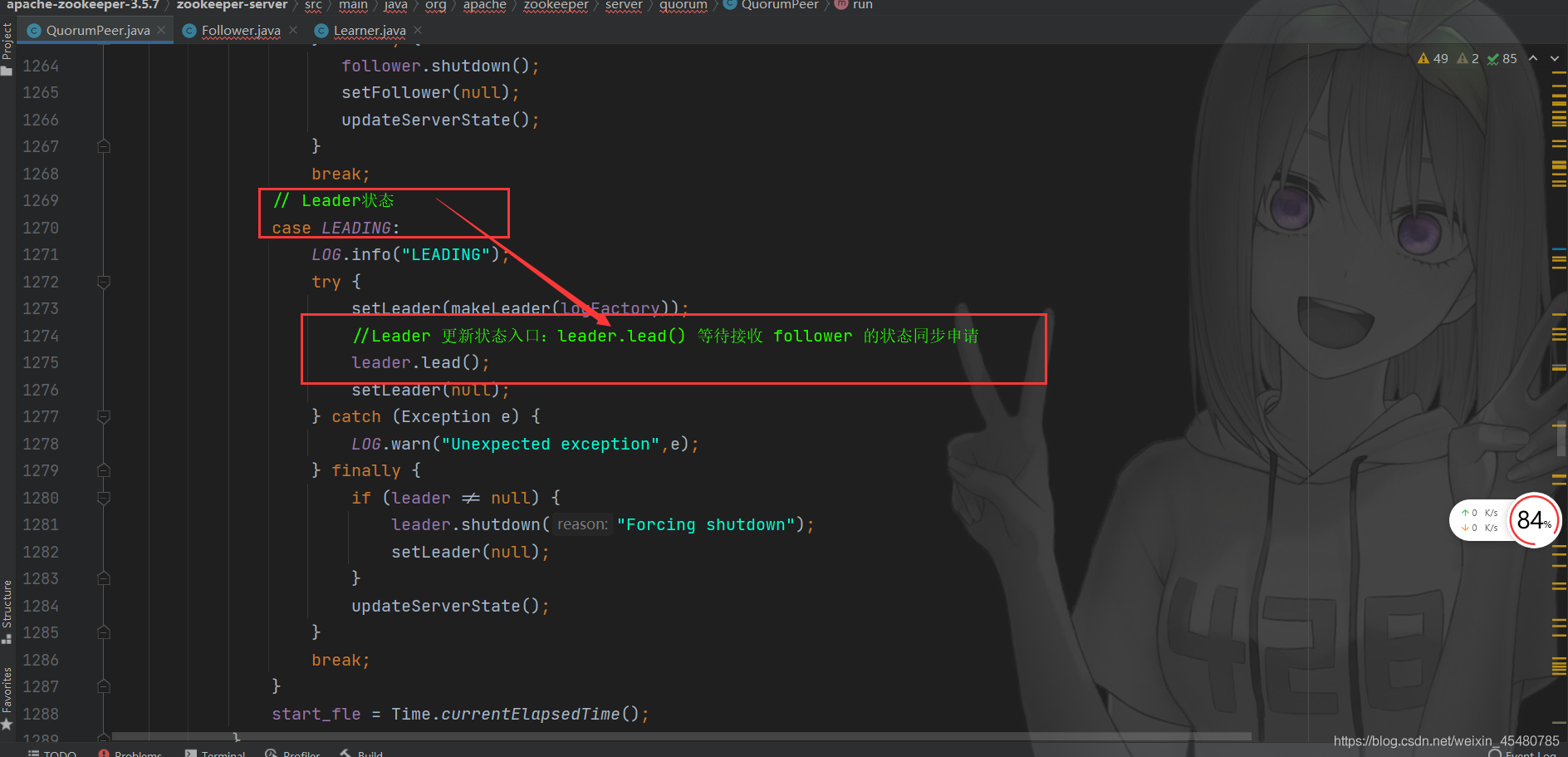
Task: Click 'catch (Exception e)' on line 1277
Action: pos(425,416)
